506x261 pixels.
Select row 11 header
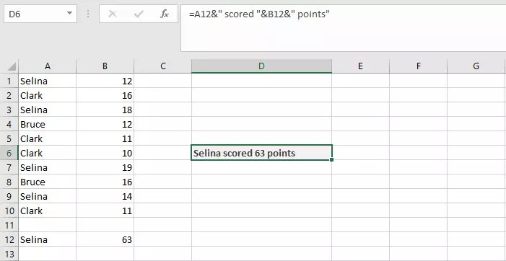pos(9,225)
